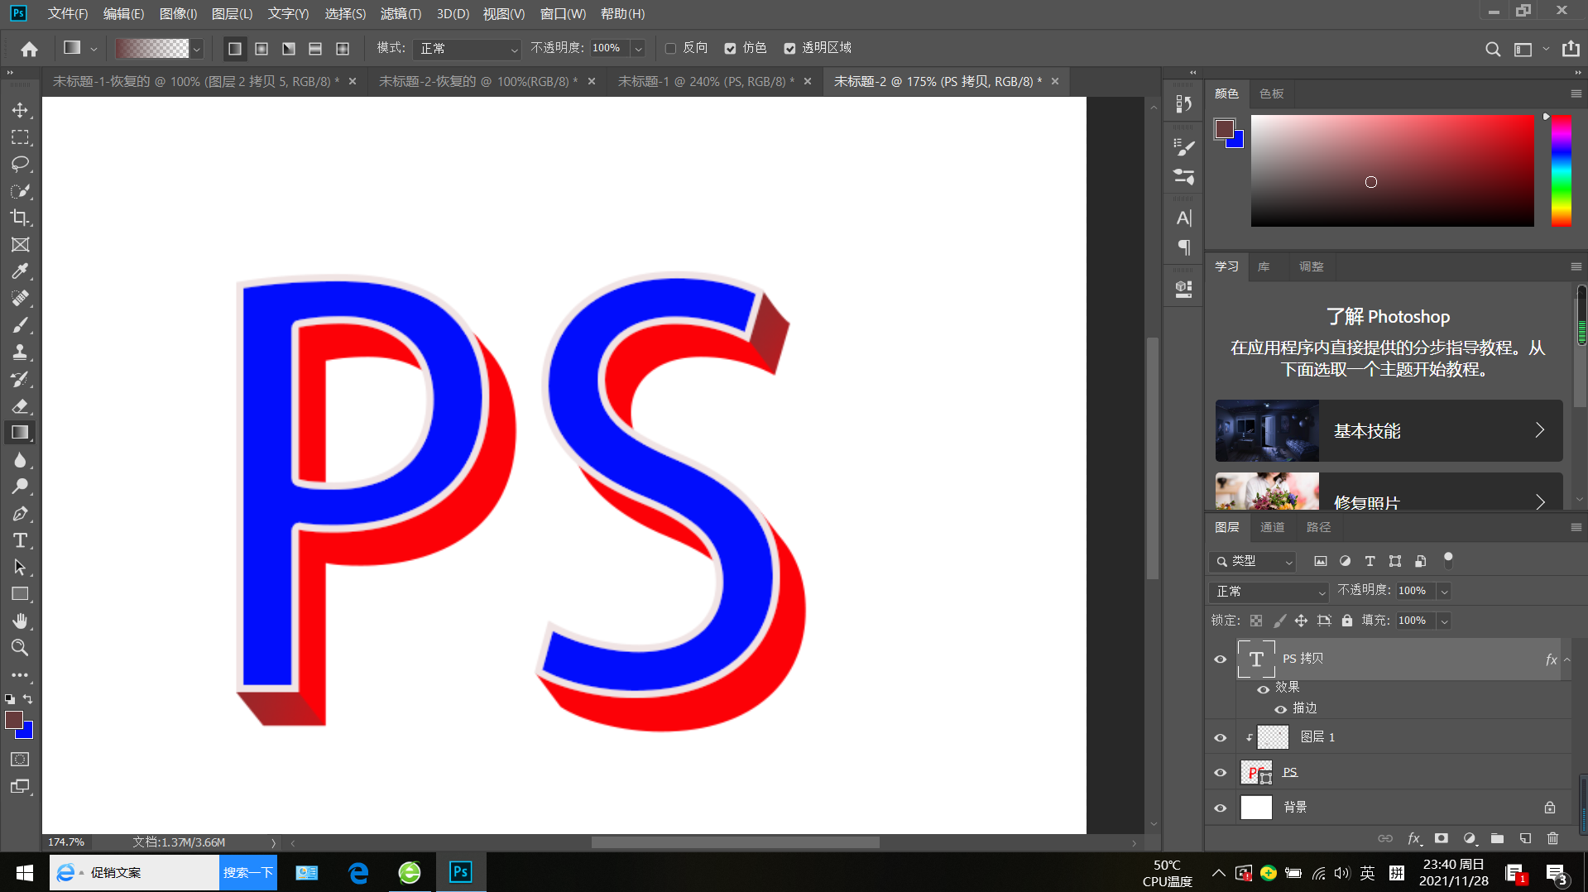Enable the 反向 checkbox
Viewport: 1588px width, 892px height.
pyautogui.click(x=671, y=49)
